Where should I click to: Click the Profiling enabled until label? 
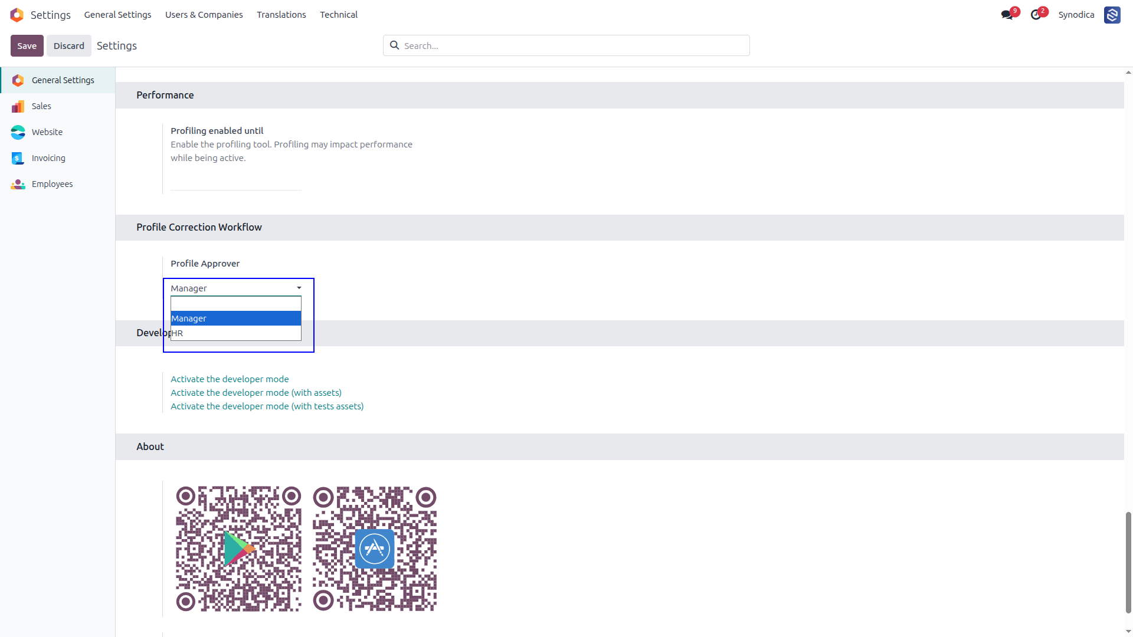217,131
